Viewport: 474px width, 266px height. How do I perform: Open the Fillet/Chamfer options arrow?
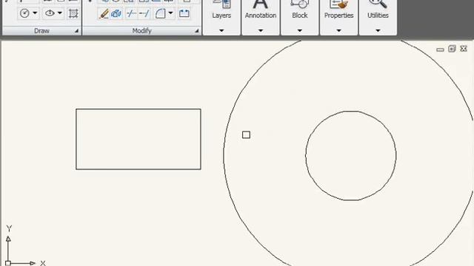(x=170, y=13)
